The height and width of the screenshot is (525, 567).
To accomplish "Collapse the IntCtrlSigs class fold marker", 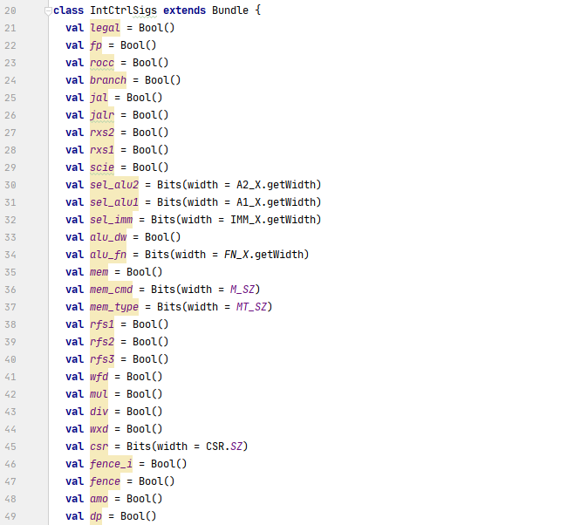I will pyautogui.click(x=48, y=10).
